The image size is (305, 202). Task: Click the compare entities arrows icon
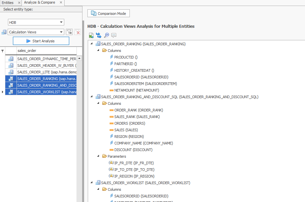click(98, 35)
